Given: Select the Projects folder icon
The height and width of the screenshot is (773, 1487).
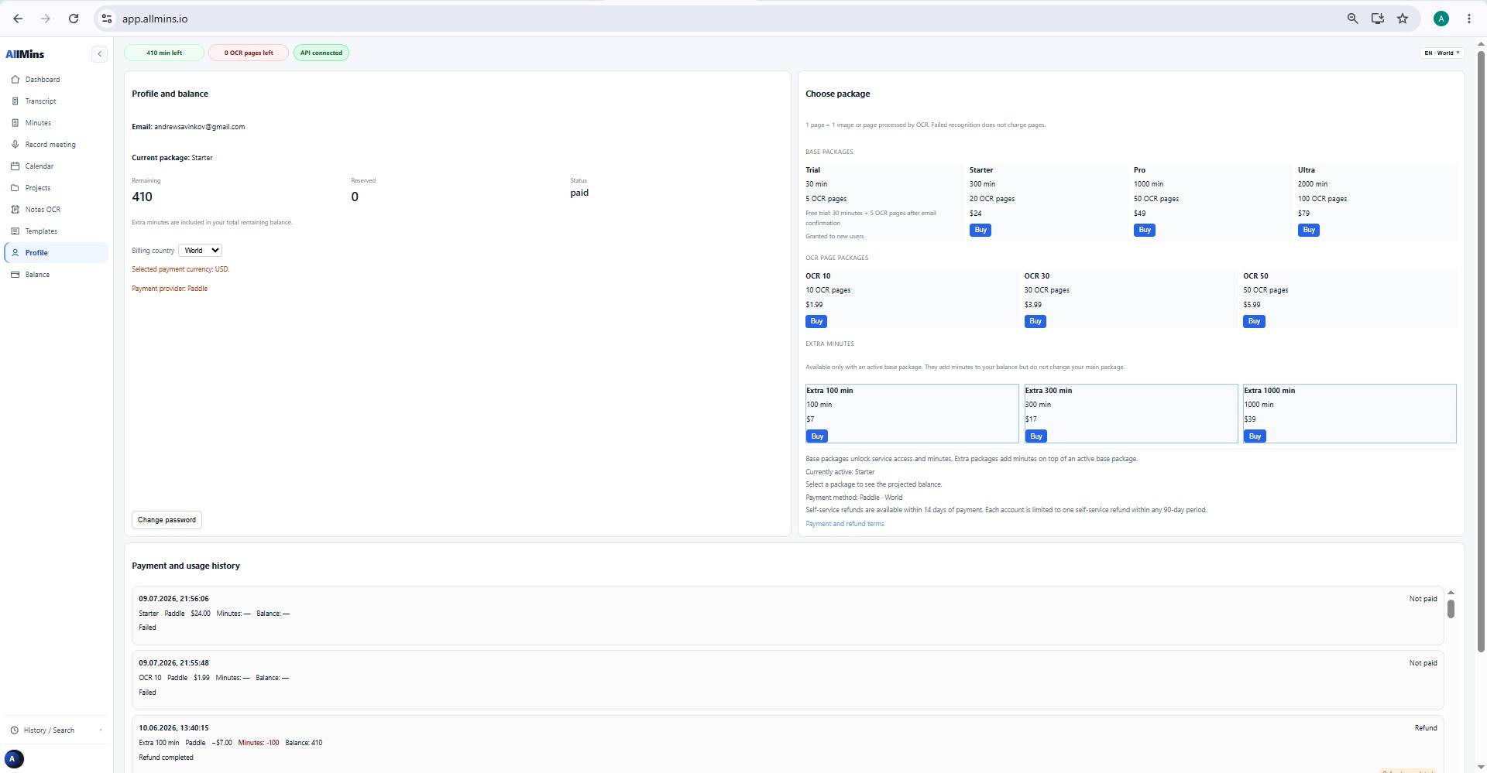Looking at the screenshot, I should (x=15, y=188).
